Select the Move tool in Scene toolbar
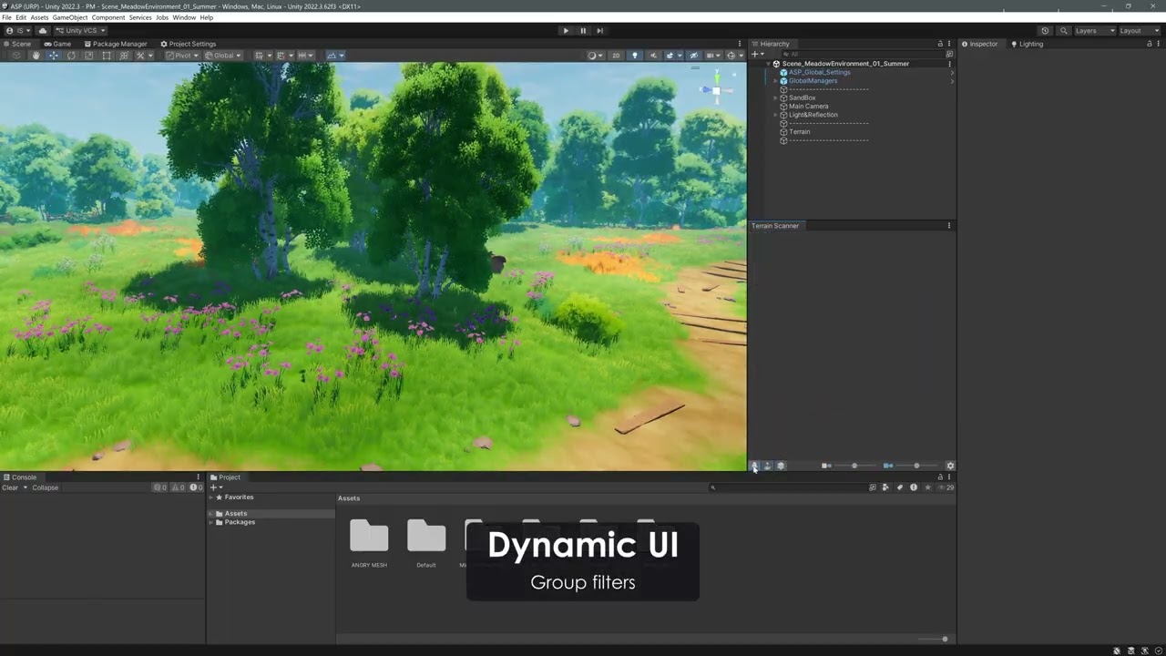Viewport: 1166px width, 656px height. 53,56
